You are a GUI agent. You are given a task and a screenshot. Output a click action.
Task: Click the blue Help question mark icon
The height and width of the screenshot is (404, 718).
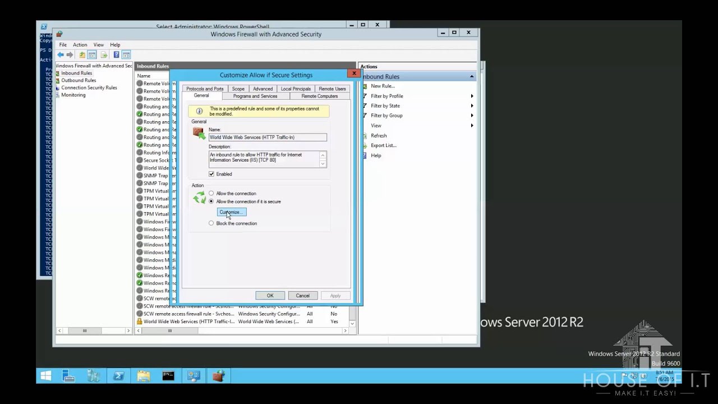click(x=116, y=54)
